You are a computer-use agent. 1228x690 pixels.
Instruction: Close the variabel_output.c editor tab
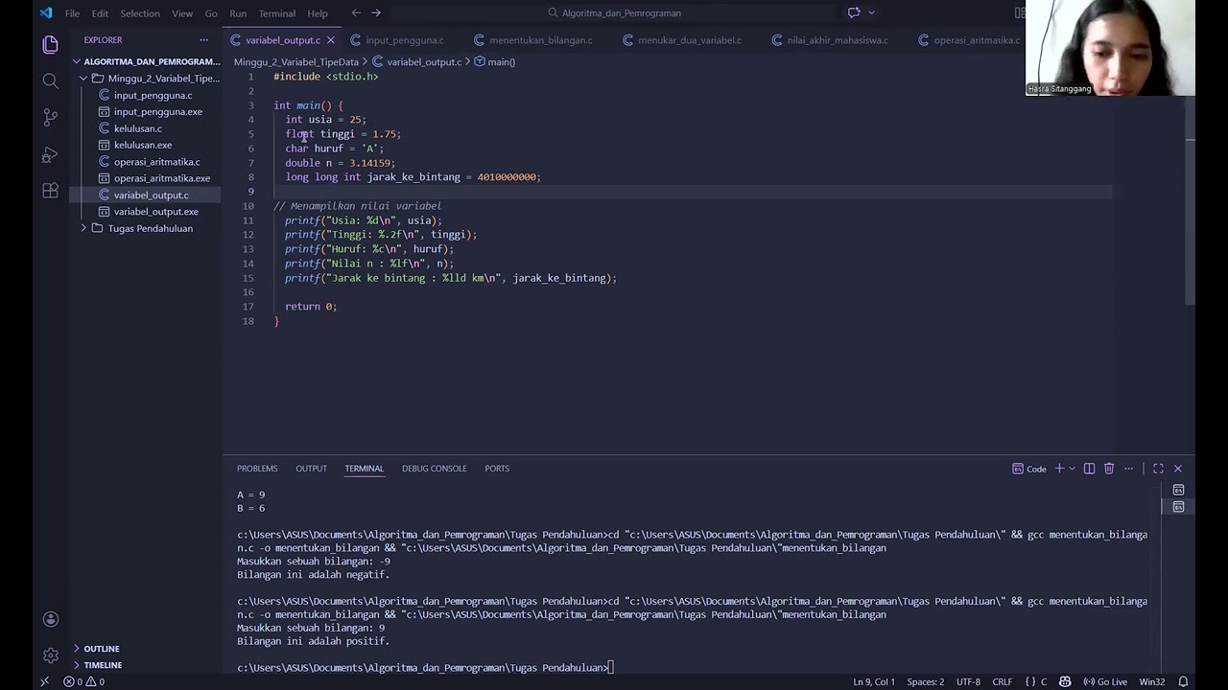coord(330,40)
